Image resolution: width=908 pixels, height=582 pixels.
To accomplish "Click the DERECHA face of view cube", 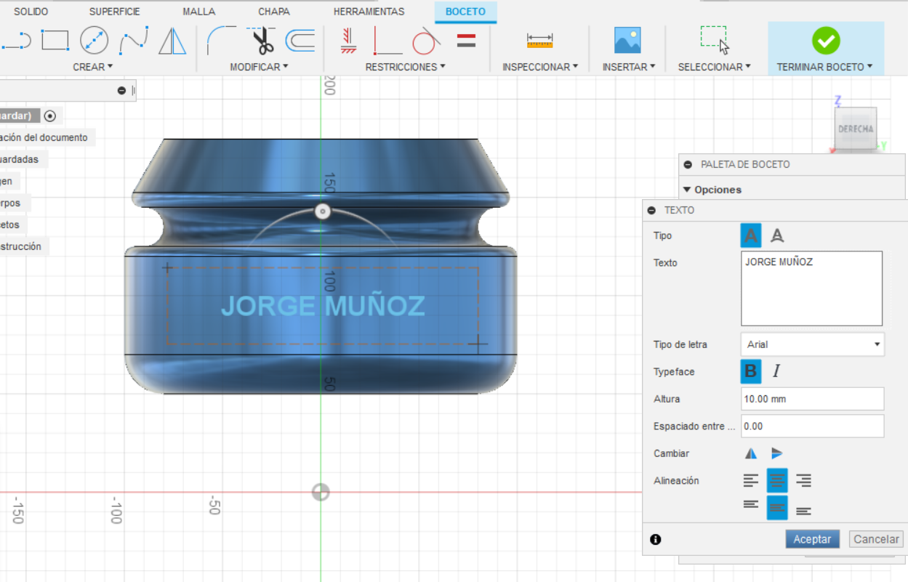I will pos(855,129).
